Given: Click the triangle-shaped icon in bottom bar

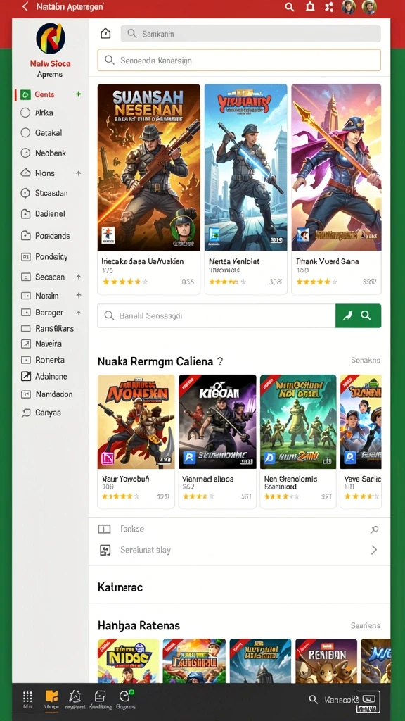Looking at the screenshot, I should [75, 696].
